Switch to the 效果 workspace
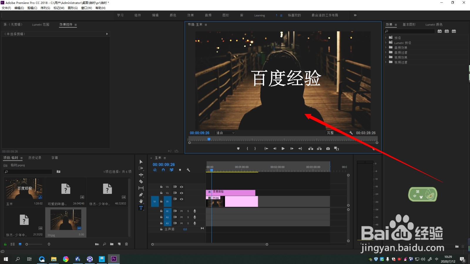This screenshot has width=470, height=264. click(x=191, y=15)
